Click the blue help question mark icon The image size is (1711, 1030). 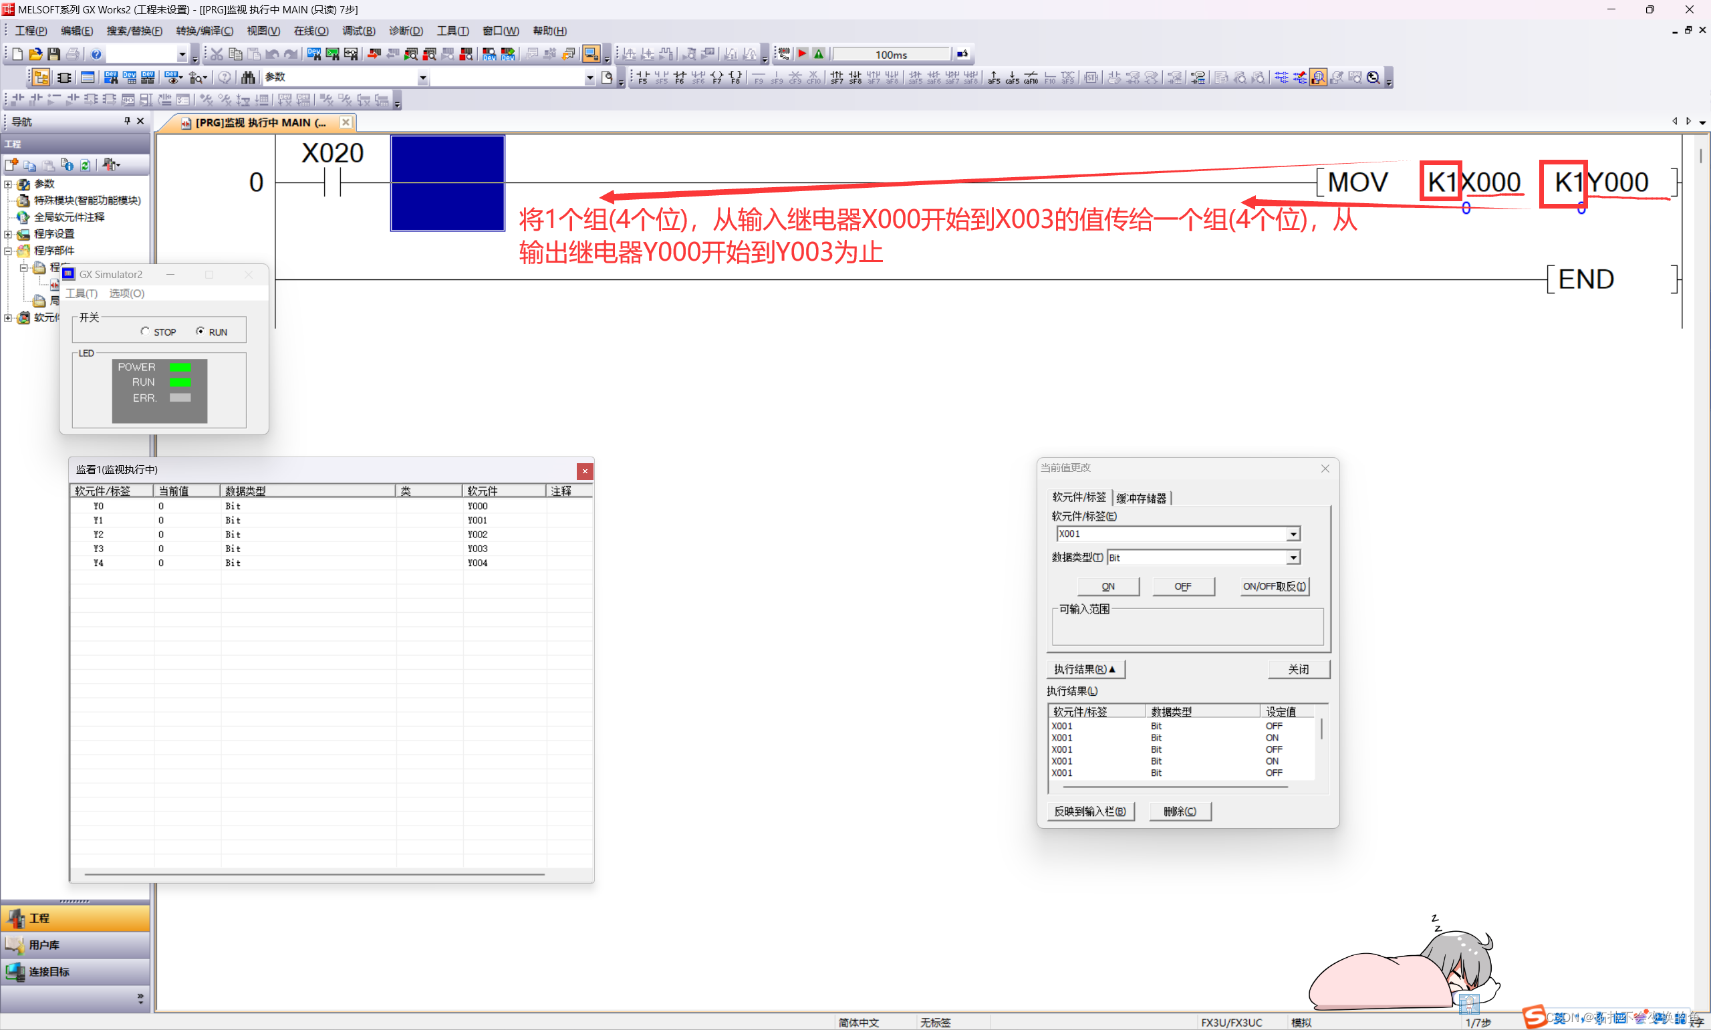(x=96, y=54)
